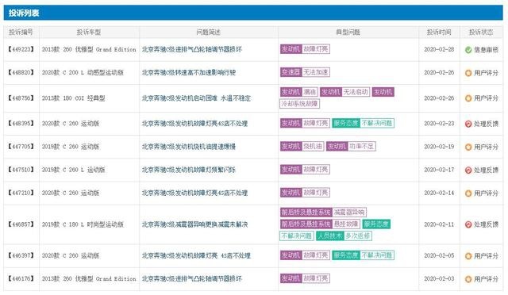Screen dimensions: 508x295
Task: Click the orange 用户评分 icon for complaint 448820
Action: [468, 73]
